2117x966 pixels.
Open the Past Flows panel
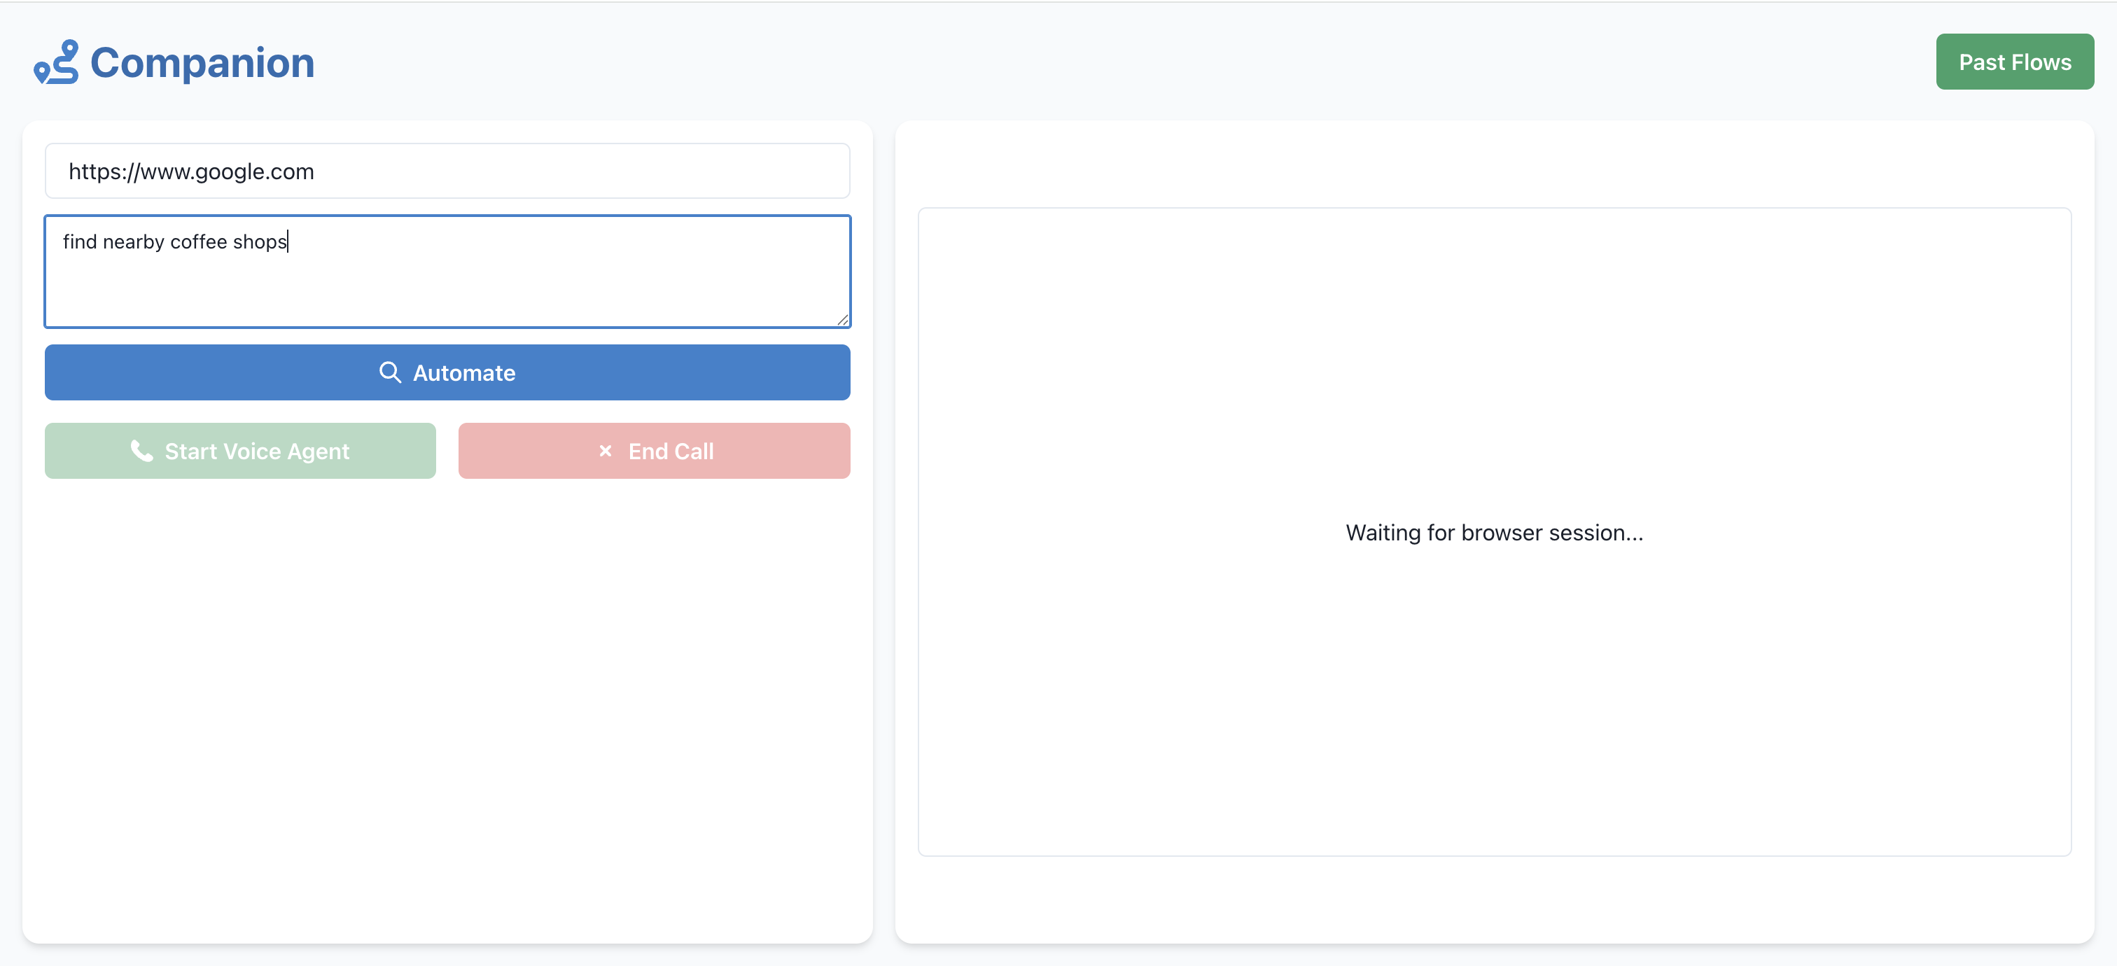tap(2014, 61)
